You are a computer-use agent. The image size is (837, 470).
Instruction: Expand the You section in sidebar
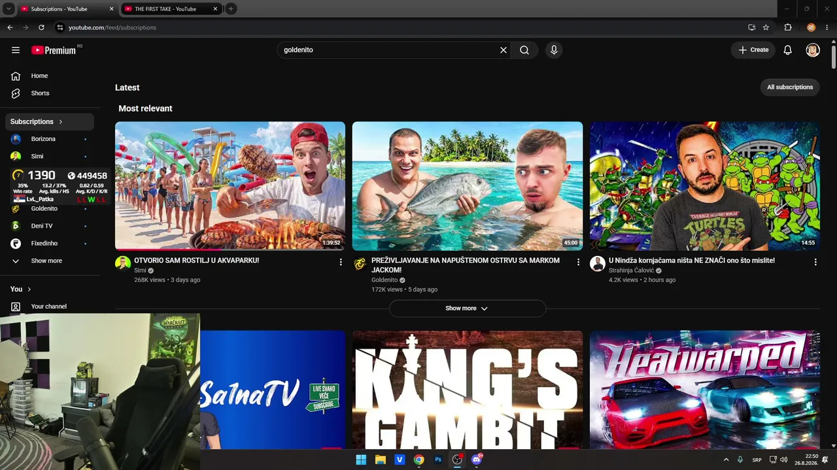[21, 289]
